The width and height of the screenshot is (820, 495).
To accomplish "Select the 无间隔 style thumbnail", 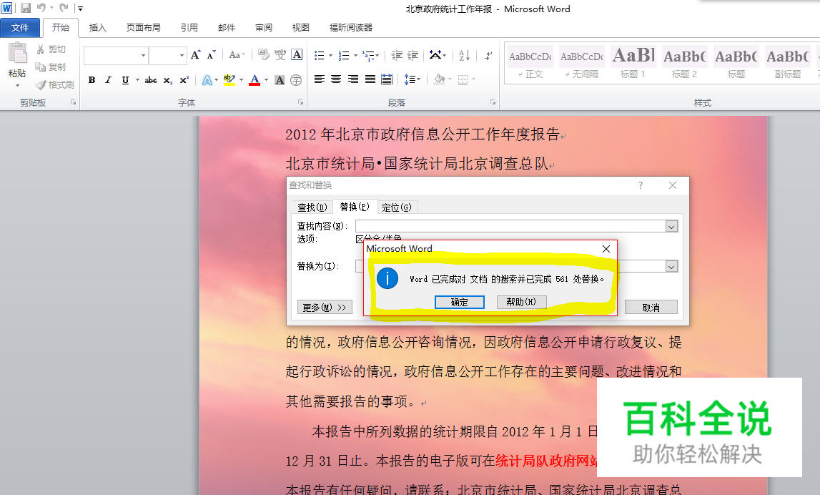I will click(581, 62).
